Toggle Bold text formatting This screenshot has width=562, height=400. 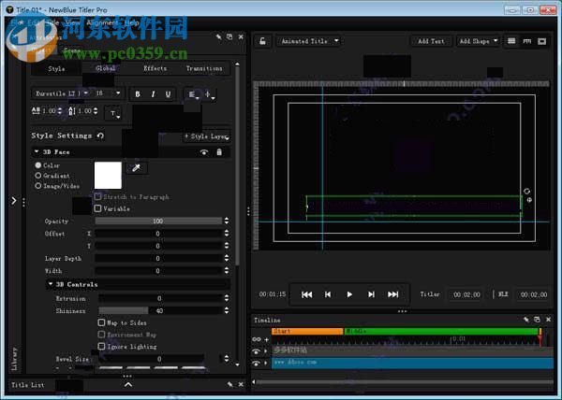138,94
